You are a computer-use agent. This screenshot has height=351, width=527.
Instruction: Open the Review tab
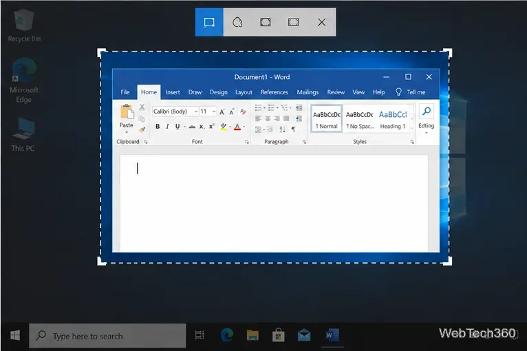pyautogui.click(x=336, y=92)
